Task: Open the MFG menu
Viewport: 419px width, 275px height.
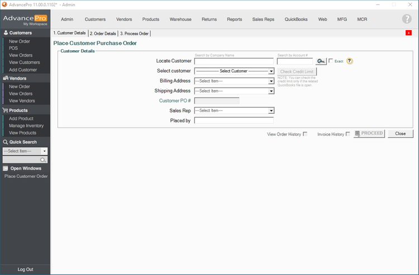Action: [x=342, y=19]
